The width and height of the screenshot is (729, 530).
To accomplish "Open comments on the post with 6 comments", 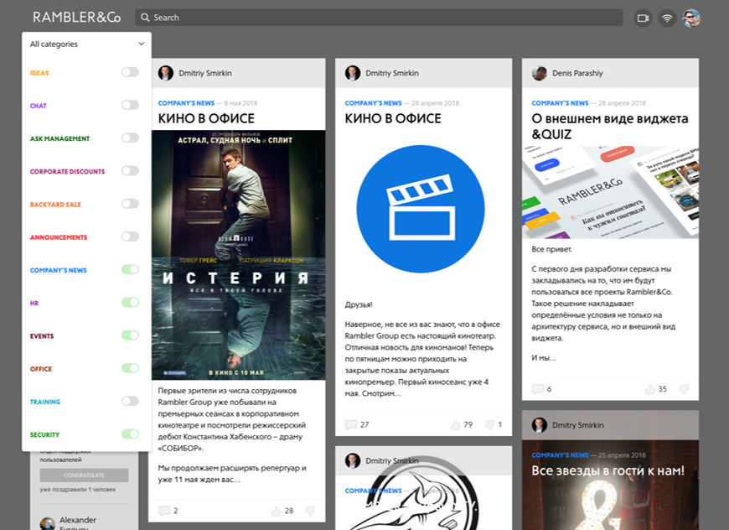I will [537, 389].
